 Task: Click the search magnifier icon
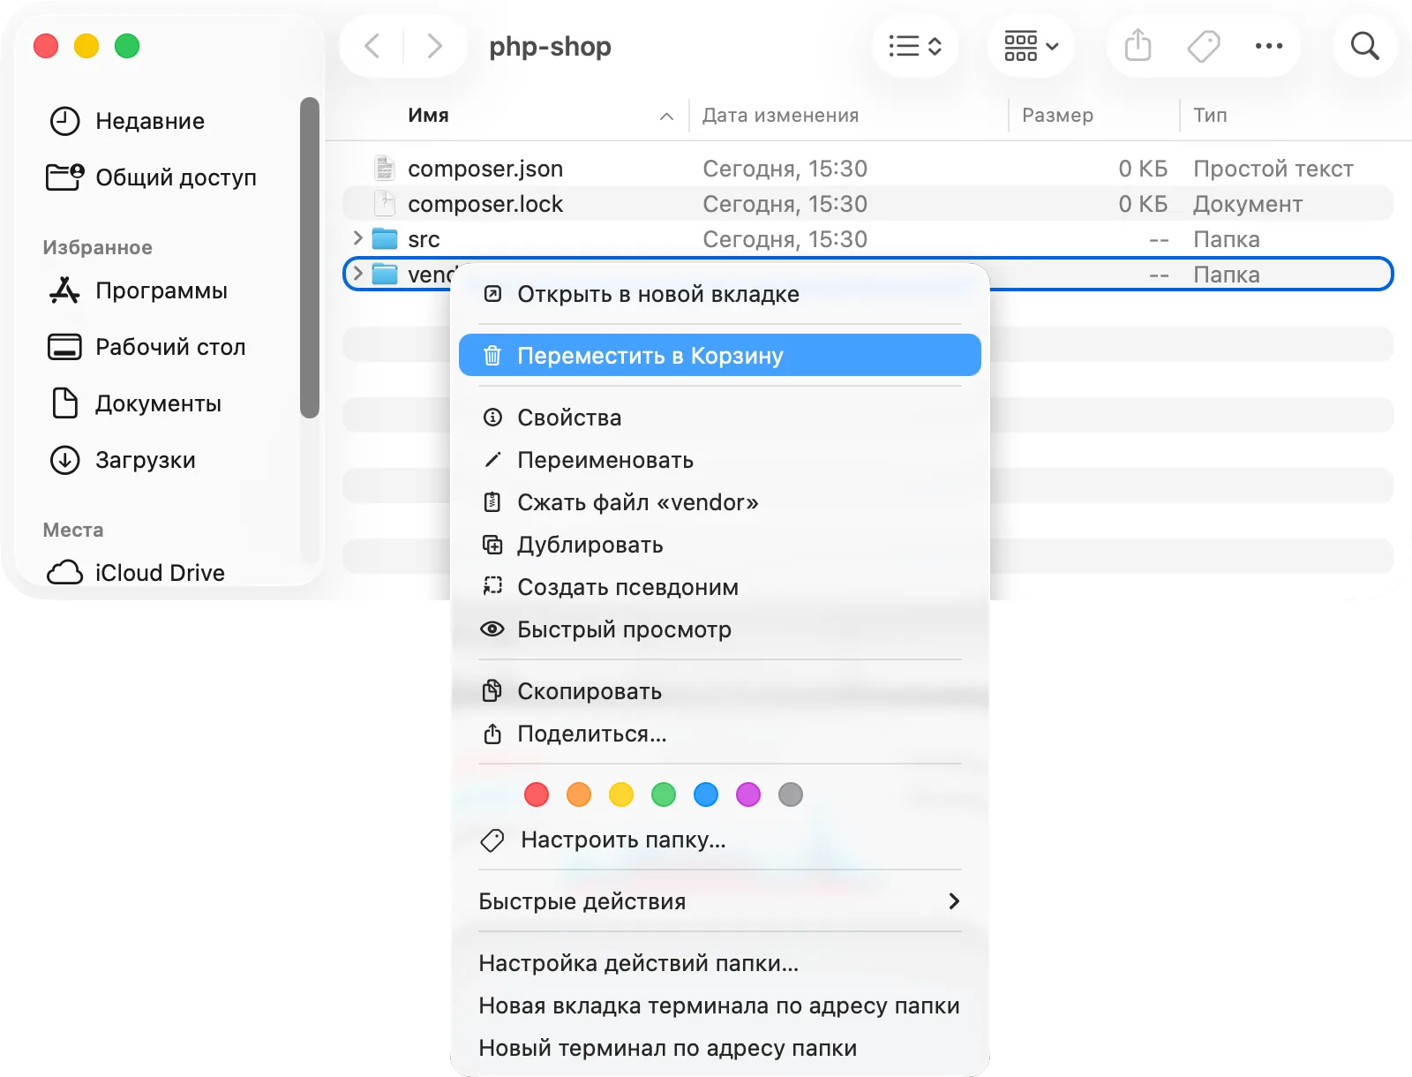(x=1365, y=46)
